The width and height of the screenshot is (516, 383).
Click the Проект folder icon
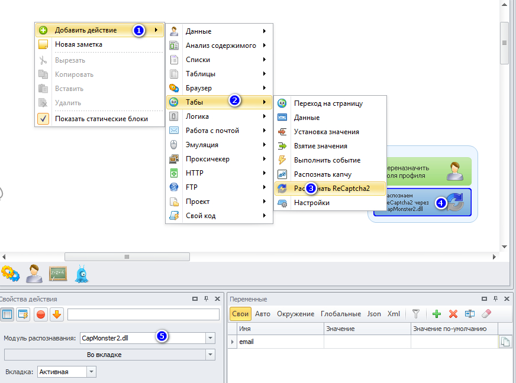tap(174, 202)
